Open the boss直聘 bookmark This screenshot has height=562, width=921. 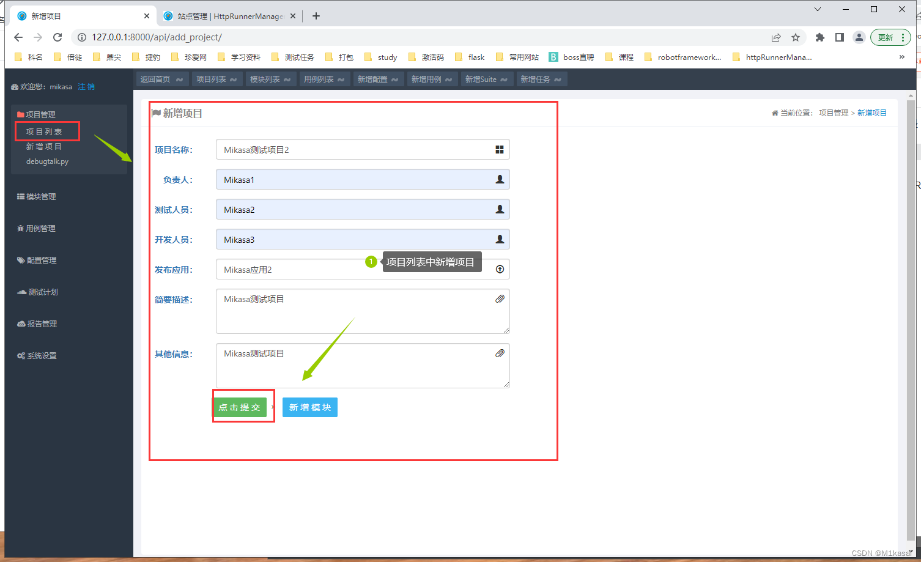coord(572,57)
